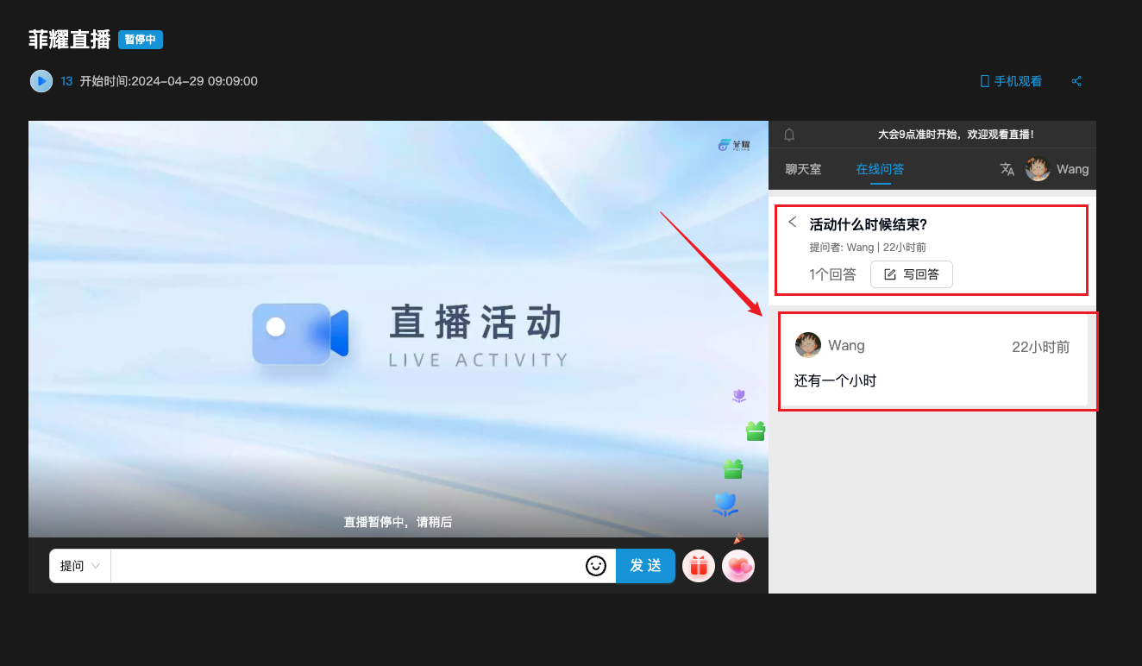Screen dimensions: 1142x666
Task: Click the 暂停中 status badge
Action: coord(141,40)
